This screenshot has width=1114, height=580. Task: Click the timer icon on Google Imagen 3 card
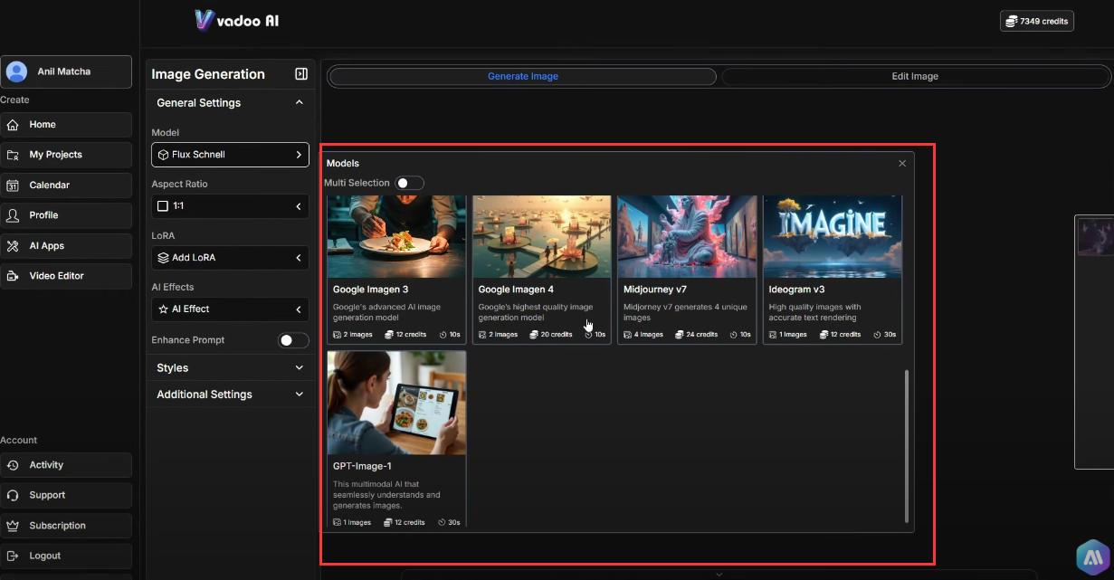tap(443, 335)
